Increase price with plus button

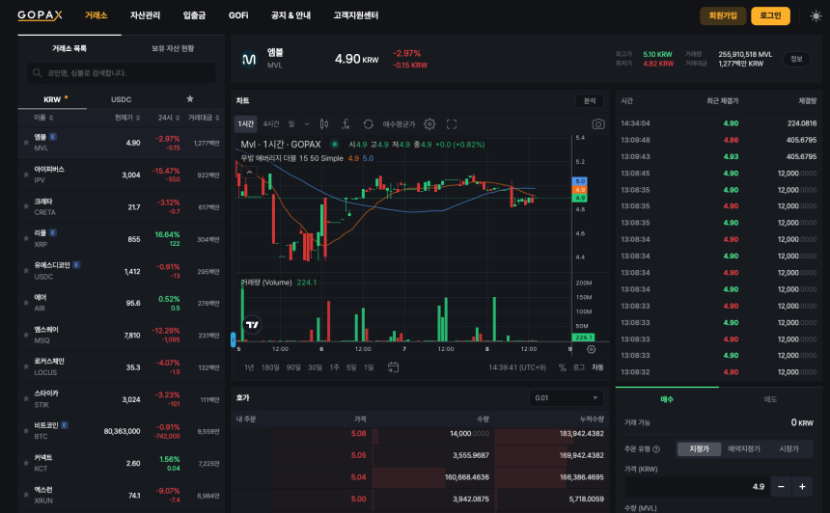pos(802,487)
